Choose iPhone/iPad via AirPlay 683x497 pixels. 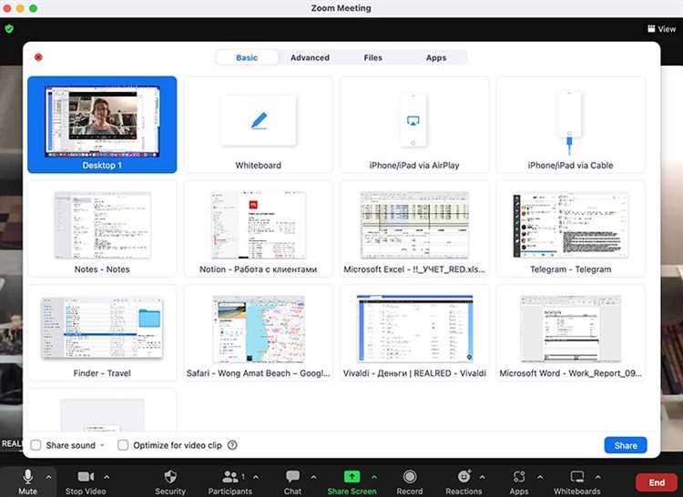413,125
